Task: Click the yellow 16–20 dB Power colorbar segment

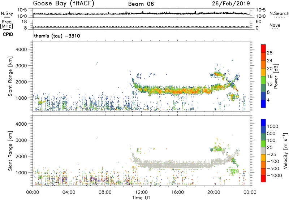Action: coord(263,72)
